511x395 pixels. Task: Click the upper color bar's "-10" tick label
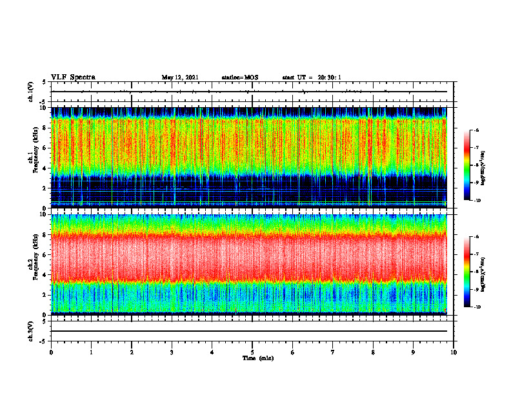[477, 201]
